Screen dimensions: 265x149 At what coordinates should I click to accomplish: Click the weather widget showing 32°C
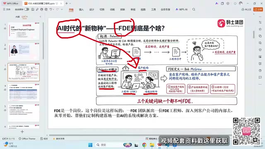(10, 144)
